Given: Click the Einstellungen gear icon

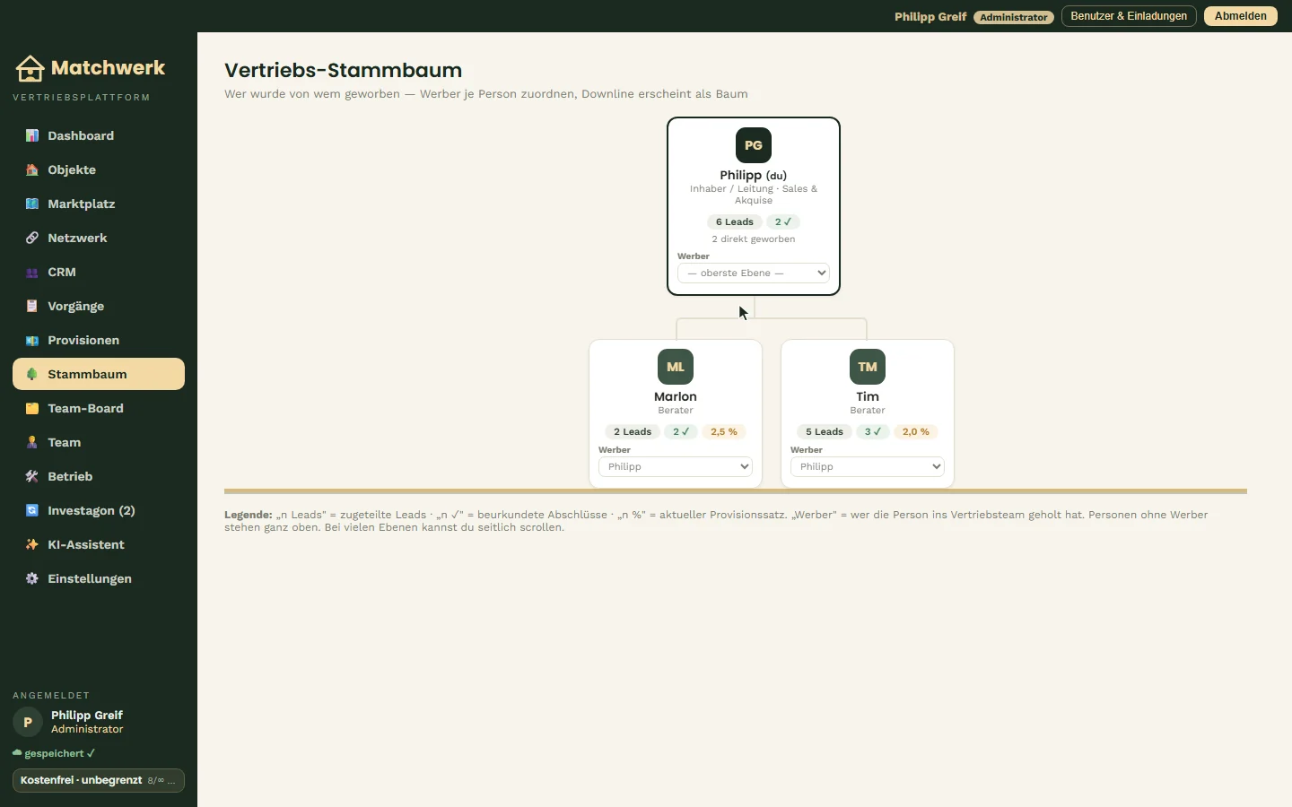Looking at the screenshot, I should (32, 578).
